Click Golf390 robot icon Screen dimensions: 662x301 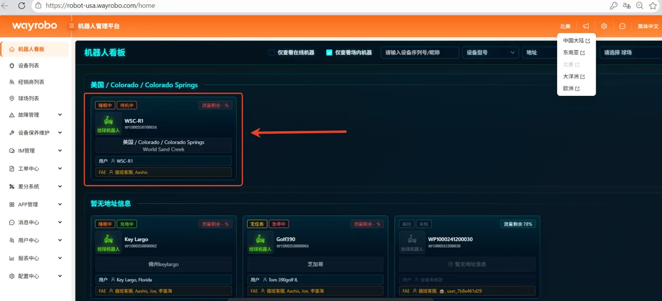tap(261, 242)
